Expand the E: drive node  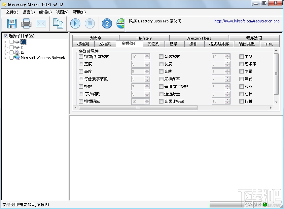point(6,52)
